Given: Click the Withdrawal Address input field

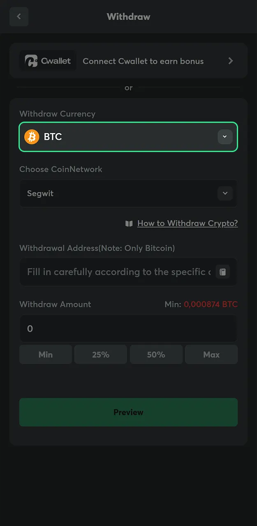Looking at the screenshot, I should pyautogui.click(x=115, y=272).
